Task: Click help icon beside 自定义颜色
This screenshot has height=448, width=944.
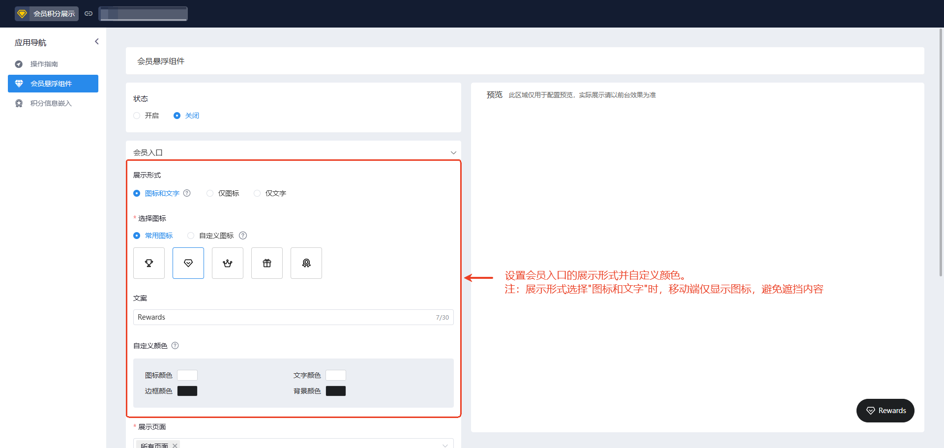Action: 175,346
